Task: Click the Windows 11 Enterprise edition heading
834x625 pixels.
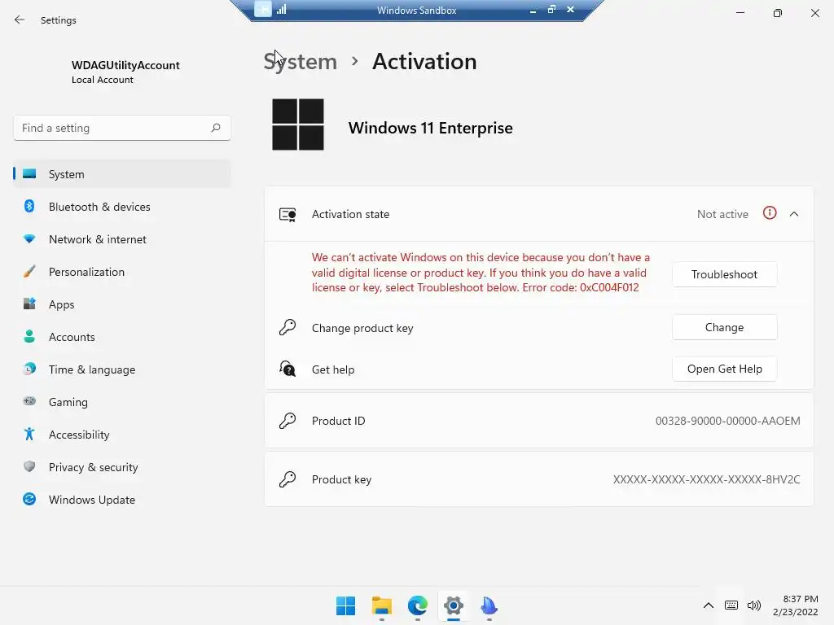Action: point(430,128)
